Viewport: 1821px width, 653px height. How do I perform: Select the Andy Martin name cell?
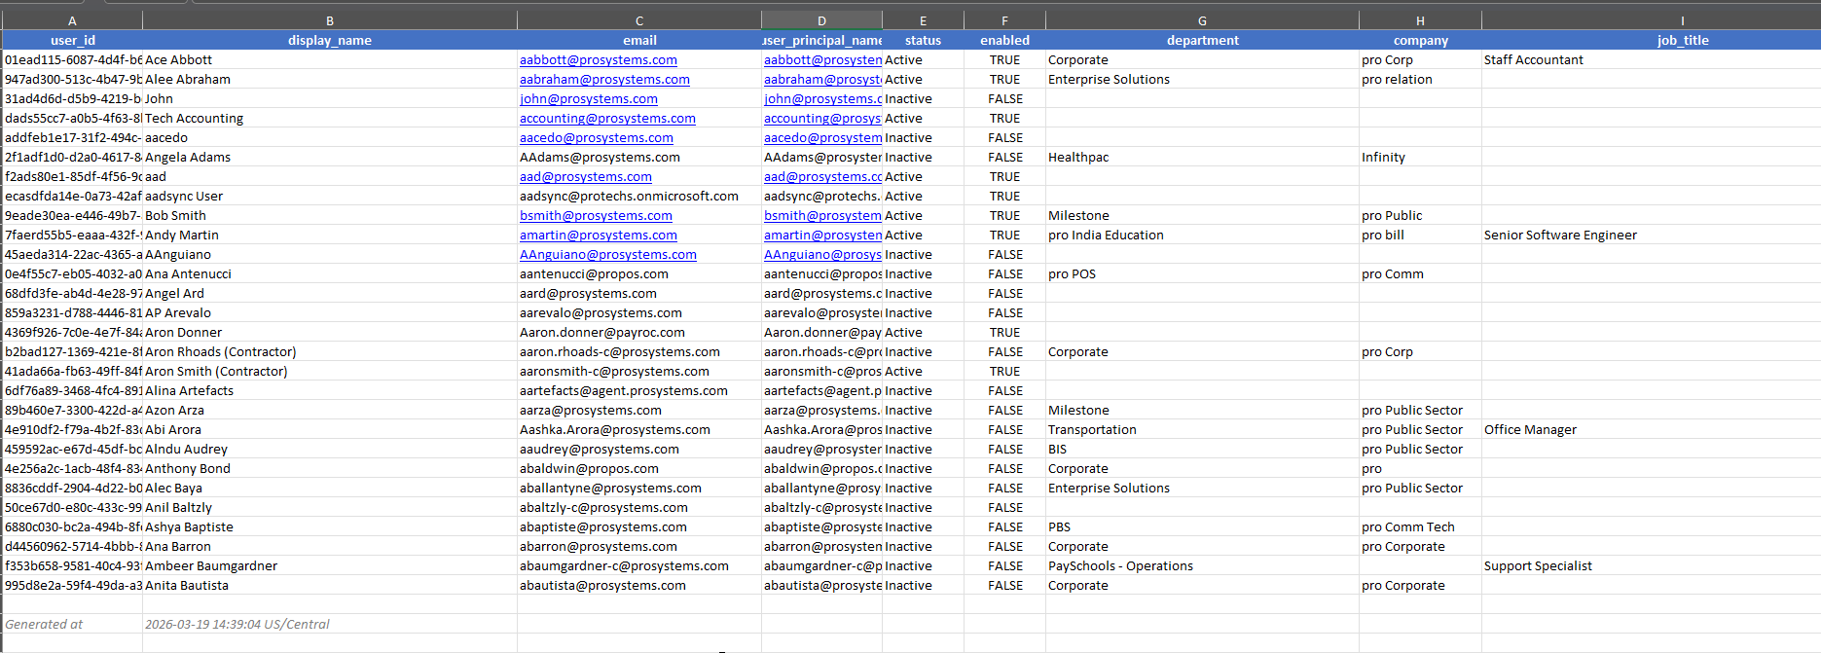pyautogui.click(x=330, y=235)
